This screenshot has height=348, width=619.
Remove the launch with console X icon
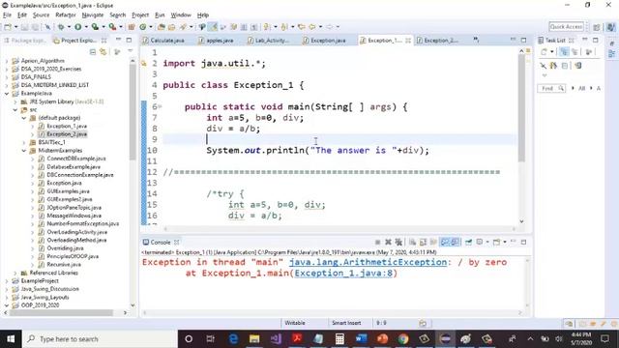388,242
